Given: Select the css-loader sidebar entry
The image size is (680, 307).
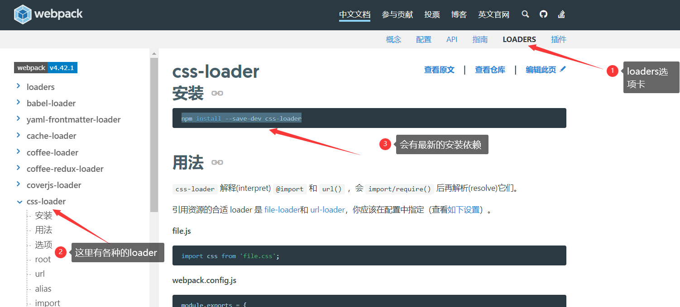Looking at the screenshot, I should (46, 201).
